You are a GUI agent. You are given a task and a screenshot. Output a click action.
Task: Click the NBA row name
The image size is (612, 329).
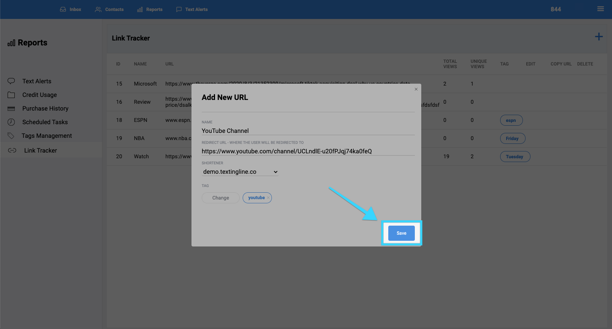pyautogui.click(x=139, y=138)
